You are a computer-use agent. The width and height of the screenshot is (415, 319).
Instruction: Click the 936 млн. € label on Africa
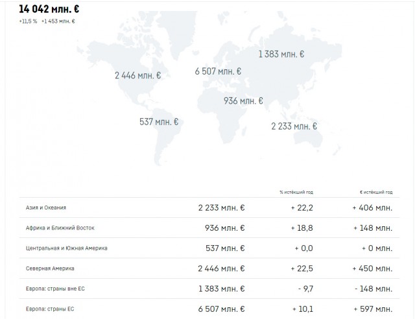coord(243,101)
